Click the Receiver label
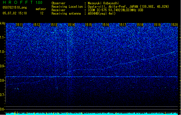The height and width of the screenshot is (115, 181). 58,10
